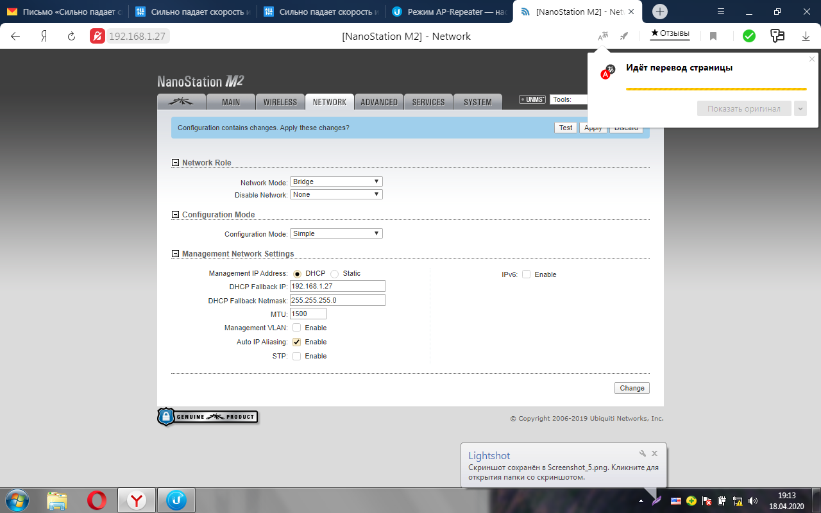
Task: Click the 192.168.1.27 address box
Action: point(137,37)
